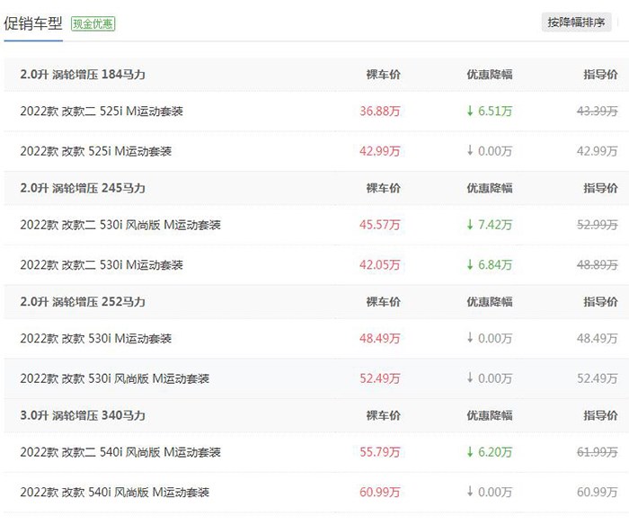Select the 42.05万 bare price

[x=380, y=265]
